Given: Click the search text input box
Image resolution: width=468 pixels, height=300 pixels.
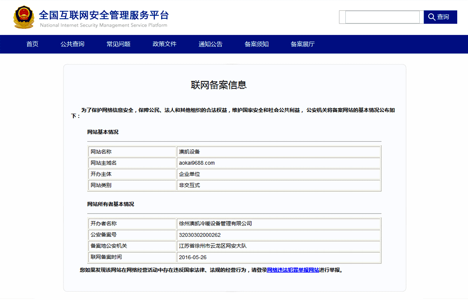Looking at the screenshot, I should pyautogui.click(x=383, y=17).
